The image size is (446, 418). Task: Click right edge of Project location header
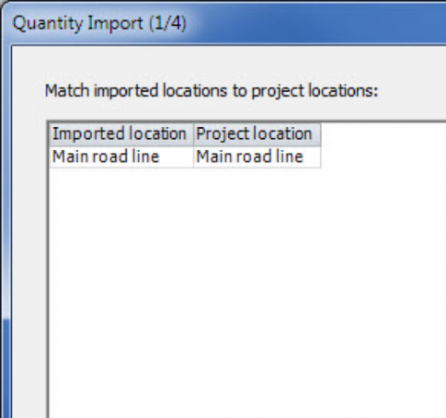(320, 134)
